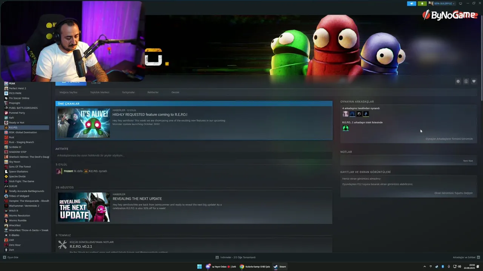This screenshot has width=483, height=271.
Task: Open the Rehberler tab
Action: tap(153, 92)
